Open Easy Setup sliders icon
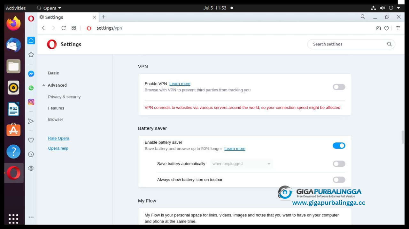This screenshot has height=229, width=409. (398, 28)
